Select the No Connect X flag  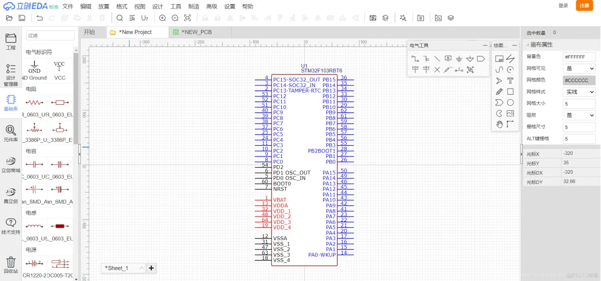[x=437, y=69]
